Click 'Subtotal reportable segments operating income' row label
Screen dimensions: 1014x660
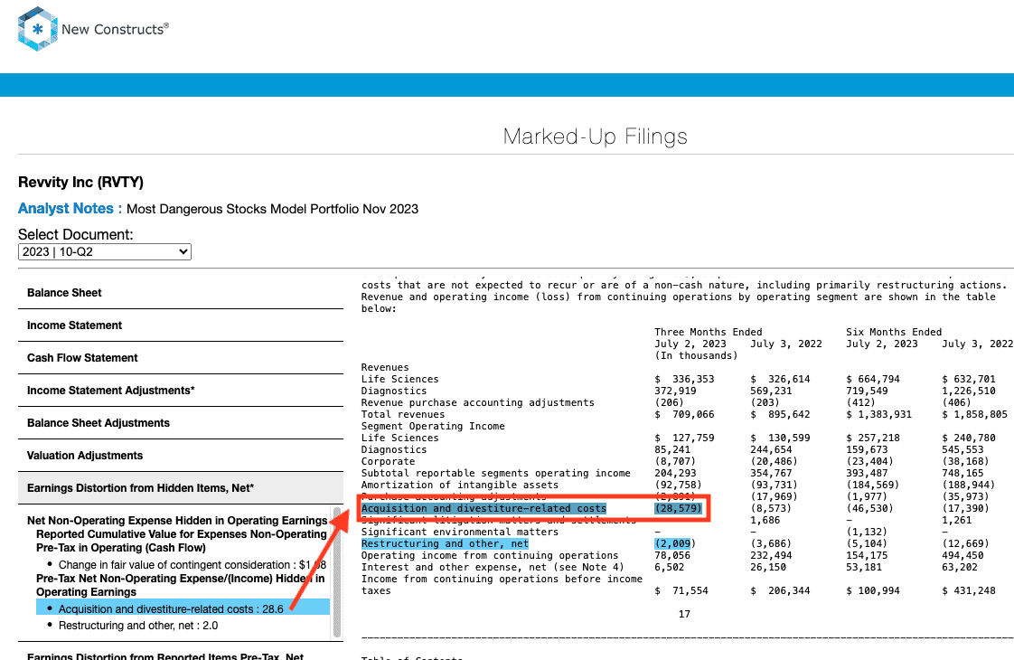tap(495, 473)
